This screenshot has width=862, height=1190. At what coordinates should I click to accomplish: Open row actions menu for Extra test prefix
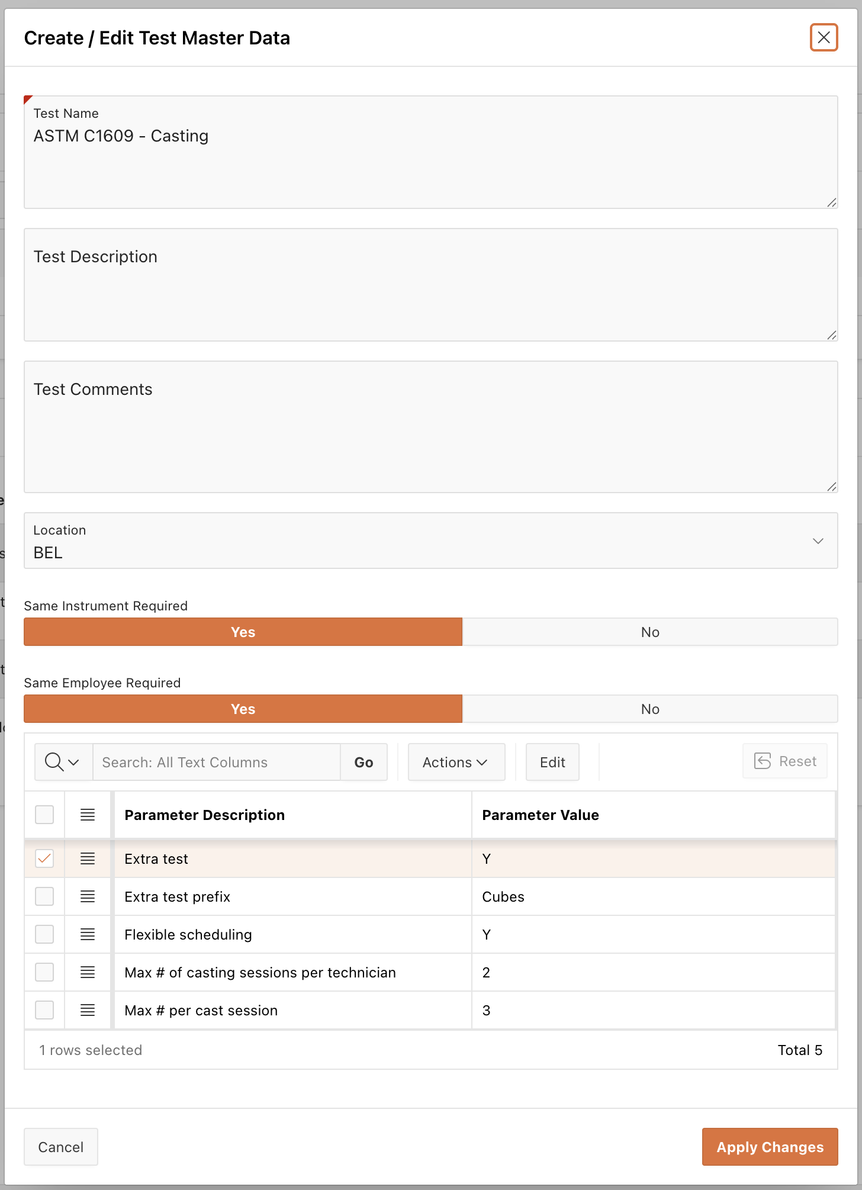88,896
